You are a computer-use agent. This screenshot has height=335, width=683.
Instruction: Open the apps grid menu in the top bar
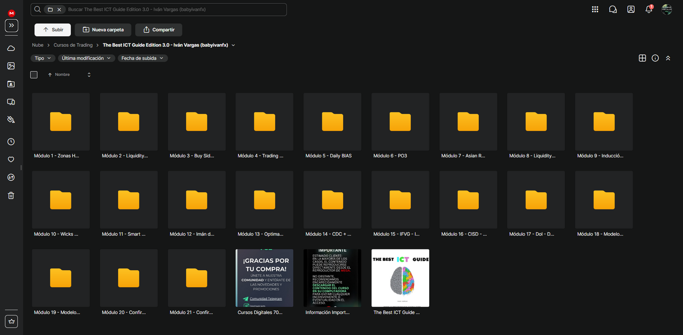point(595,9)
